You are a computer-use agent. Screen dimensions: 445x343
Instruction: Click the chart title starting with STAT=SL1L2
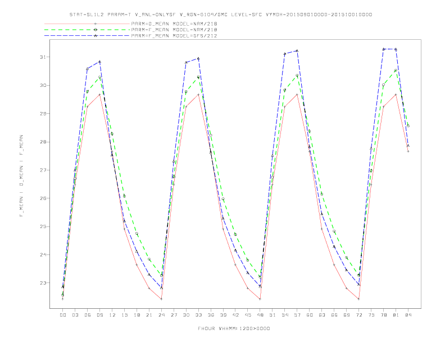(x=221, y=15)
